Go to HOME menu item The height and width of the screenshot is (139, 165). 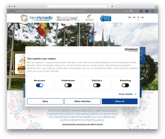click(12, 11)
